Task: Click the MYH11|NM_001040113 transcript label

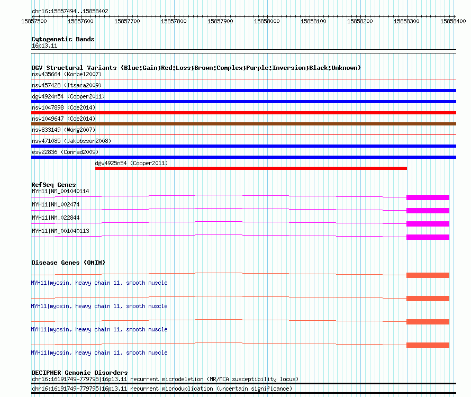Action: (x=60, y=231)
